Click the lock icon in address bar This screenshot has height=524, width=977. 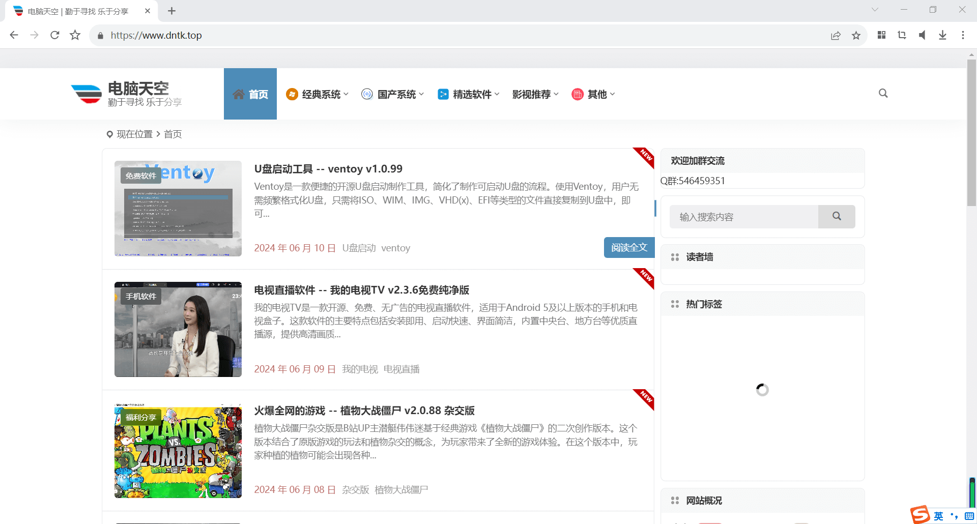click(x=100, y=36)
